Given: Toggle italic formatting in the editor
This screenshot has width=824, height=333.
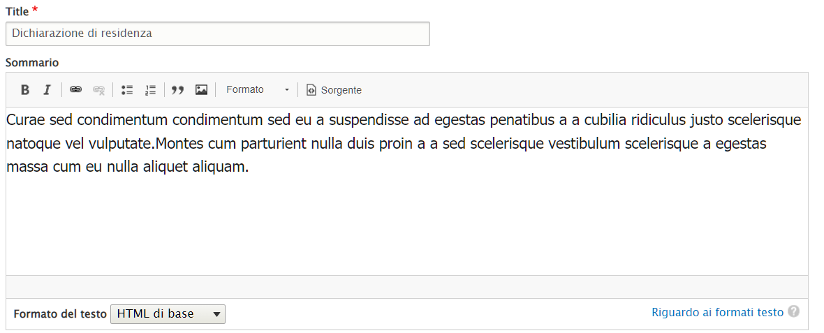Looking at the screenshot, I should pos(47,90).
